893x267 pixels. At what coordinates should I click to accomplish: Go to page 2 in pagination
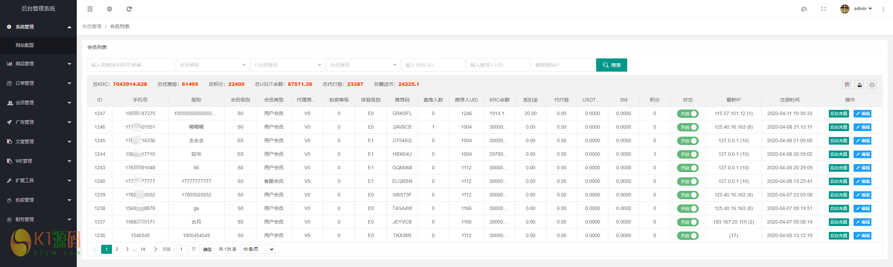(117, 249)
